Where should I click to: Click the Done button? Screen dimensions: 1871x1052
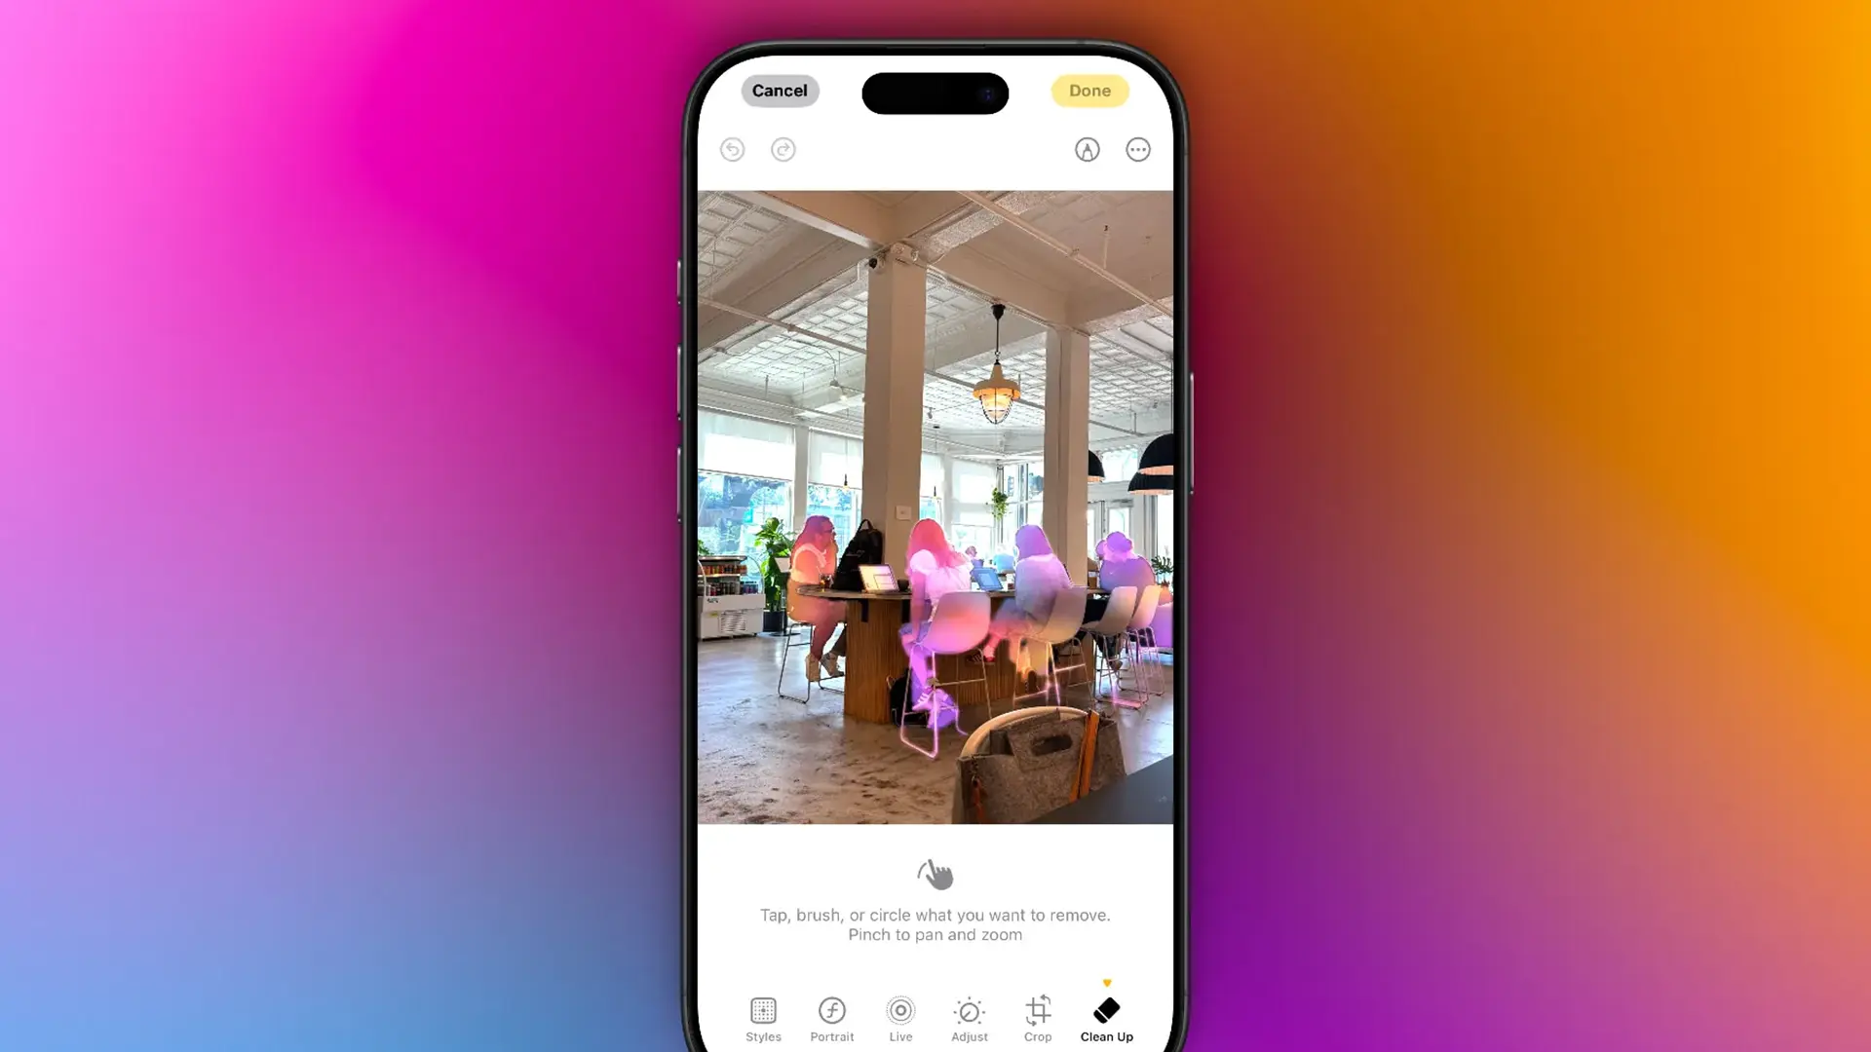[x=1088, y=90]
